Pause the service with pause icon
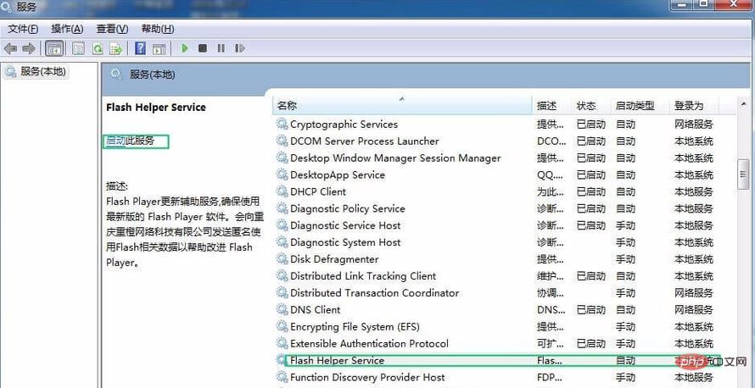 pos(221,48)
